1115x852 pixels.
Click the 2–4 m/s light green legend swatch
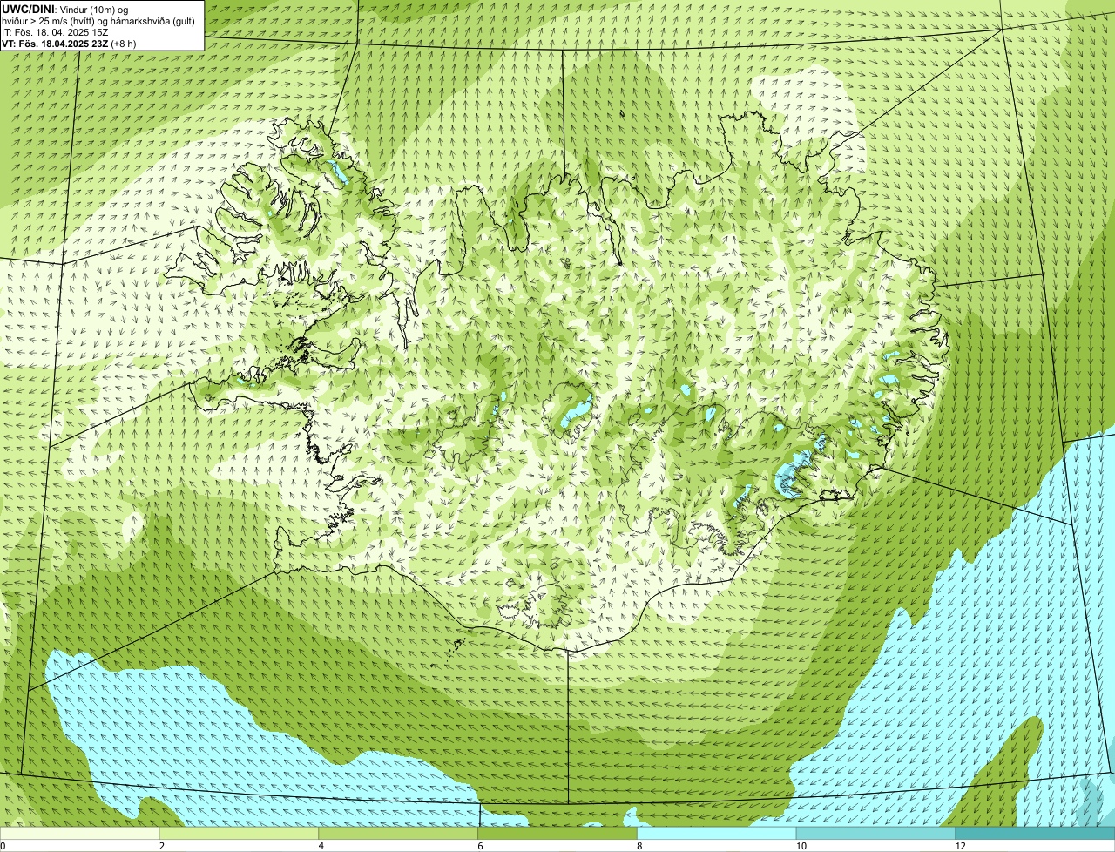click(x=239, y=834)
